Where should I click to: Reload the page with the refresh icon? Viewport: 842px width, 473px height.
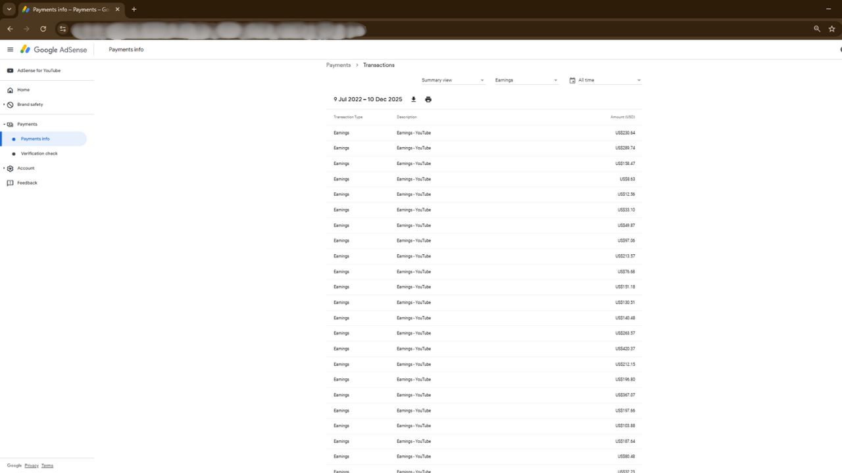[x=43, y=29]
